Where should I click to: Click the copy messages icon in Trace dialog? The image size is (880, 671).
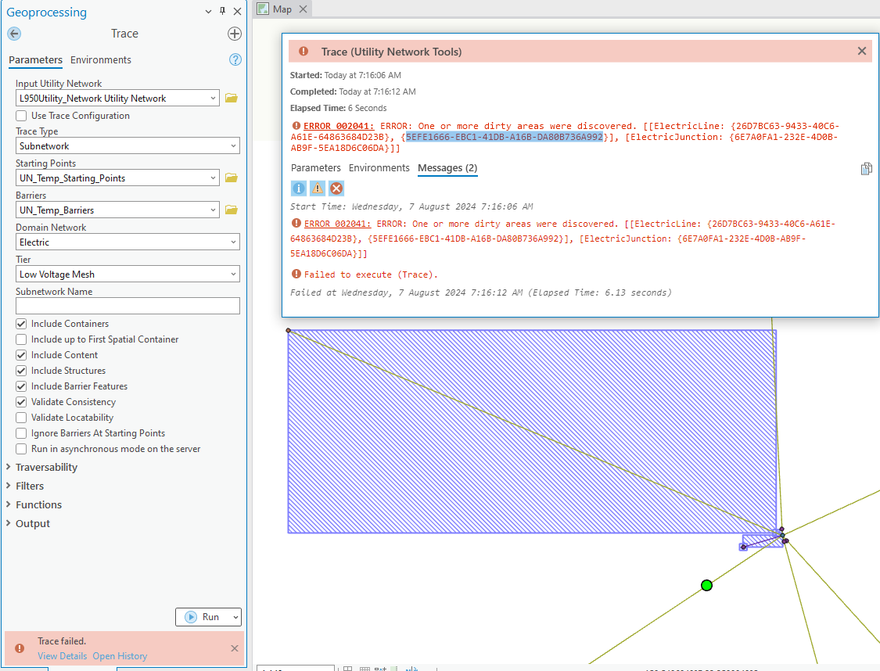click(x=866, y=167)
